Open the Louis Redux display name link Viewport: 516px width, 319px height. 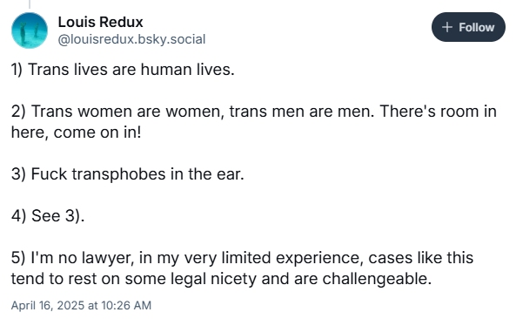[x=100, y=22]
